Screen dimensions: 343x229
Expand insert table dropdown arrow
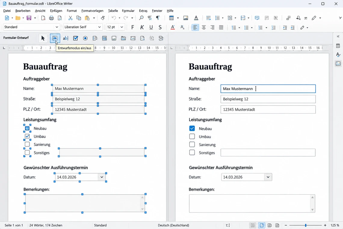[178, 18]
